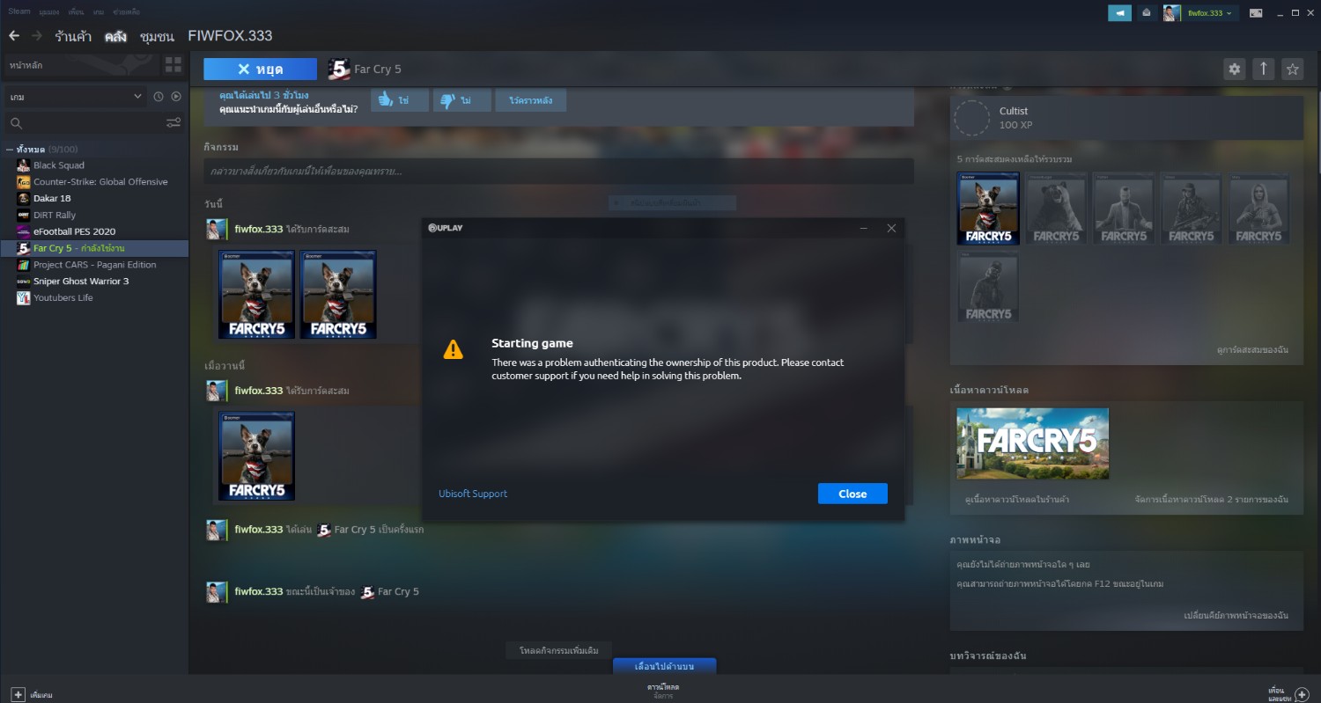Click the library home button in sidebar

point(81,65)
